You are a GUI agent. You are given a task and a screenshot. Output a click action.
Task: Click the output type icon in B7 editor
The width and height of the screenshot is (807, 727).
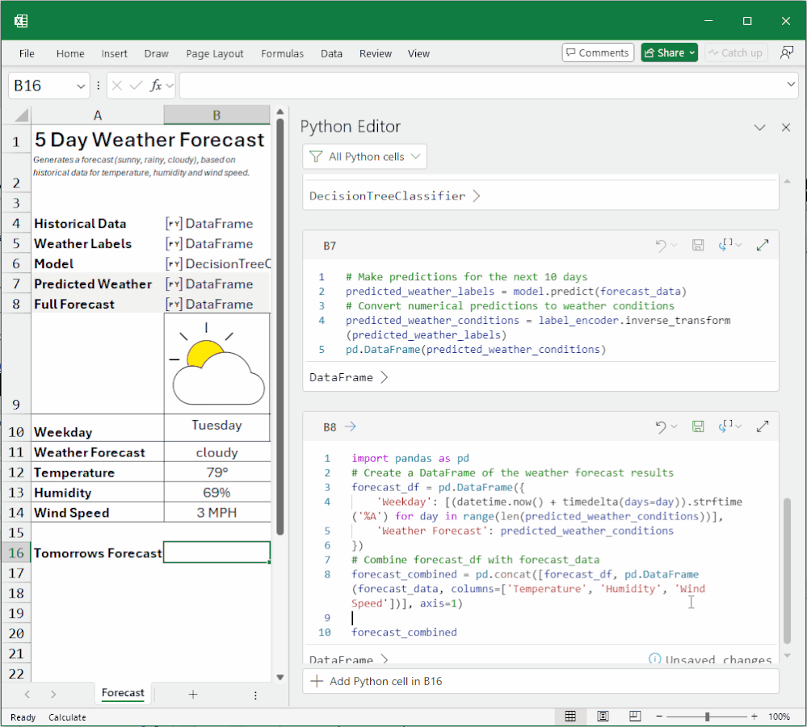tap(725, 245)
